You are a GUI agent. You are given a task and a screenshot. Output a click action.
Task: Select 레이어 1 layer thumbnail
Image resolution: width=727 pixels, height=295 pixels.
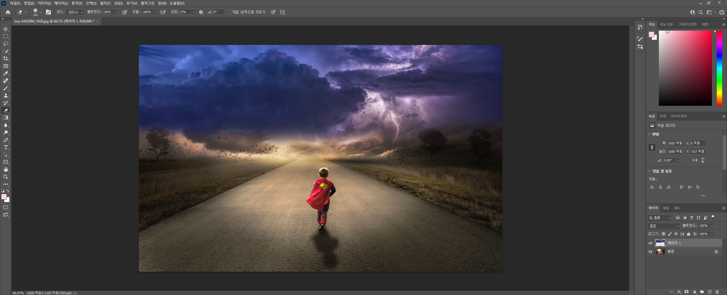point(660,243)
